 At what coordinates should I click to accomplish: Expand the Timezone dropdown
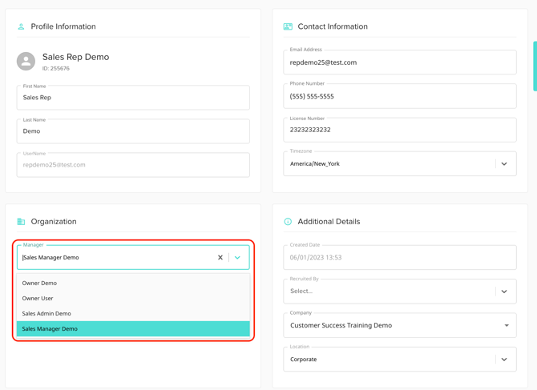[x=504, y=164]
